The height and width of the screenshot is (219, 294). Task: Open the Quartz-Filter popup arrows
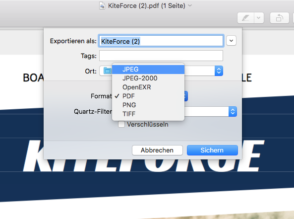(x=233, y=112)
